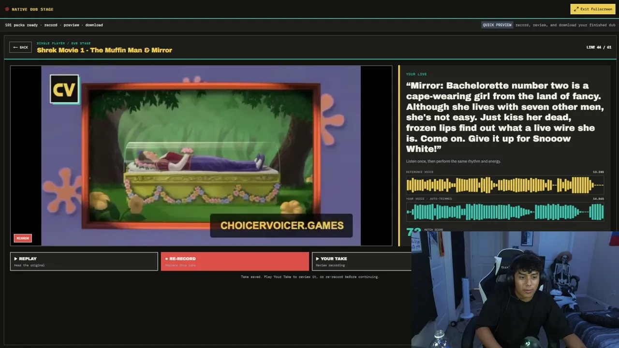
Task: Click the "Line 44 / 61" counter
Action: coord(599,47)
